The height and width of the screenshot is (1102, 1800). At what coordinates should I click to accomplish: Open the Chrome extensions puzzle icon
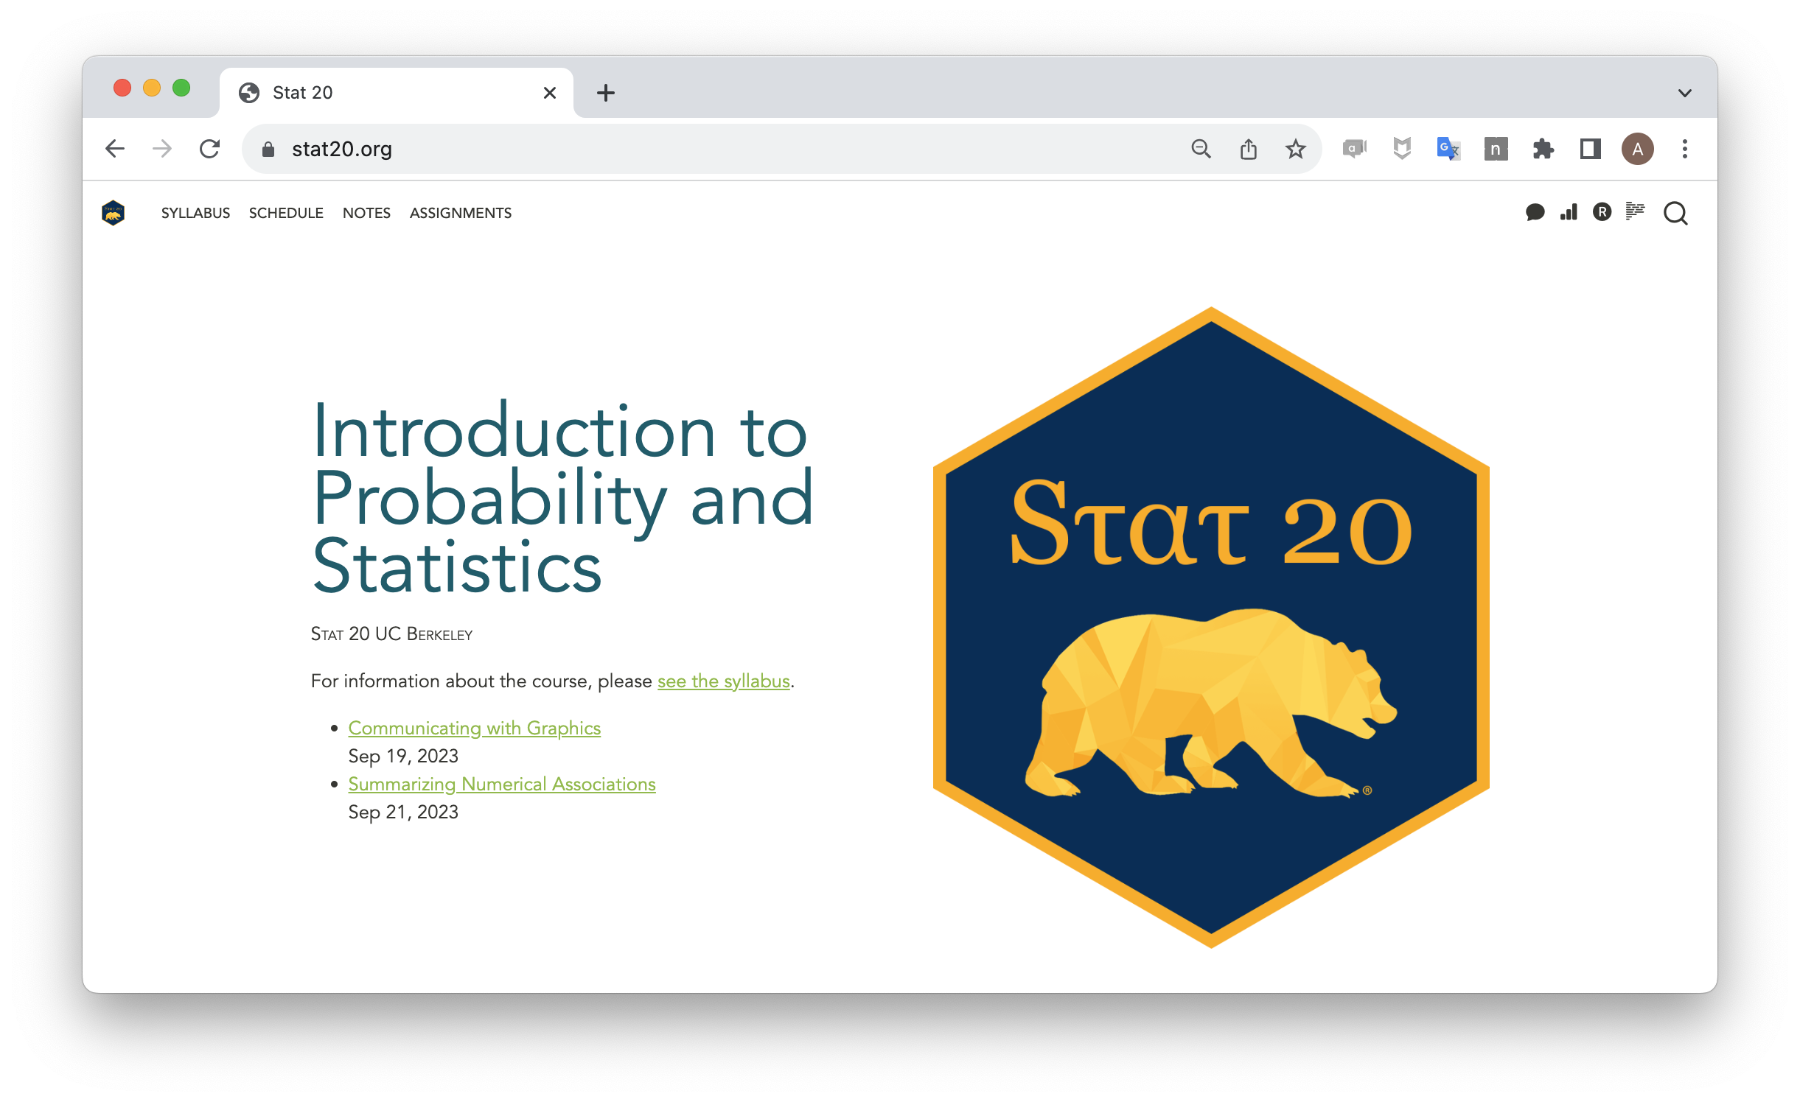(x=1542, y=149)
